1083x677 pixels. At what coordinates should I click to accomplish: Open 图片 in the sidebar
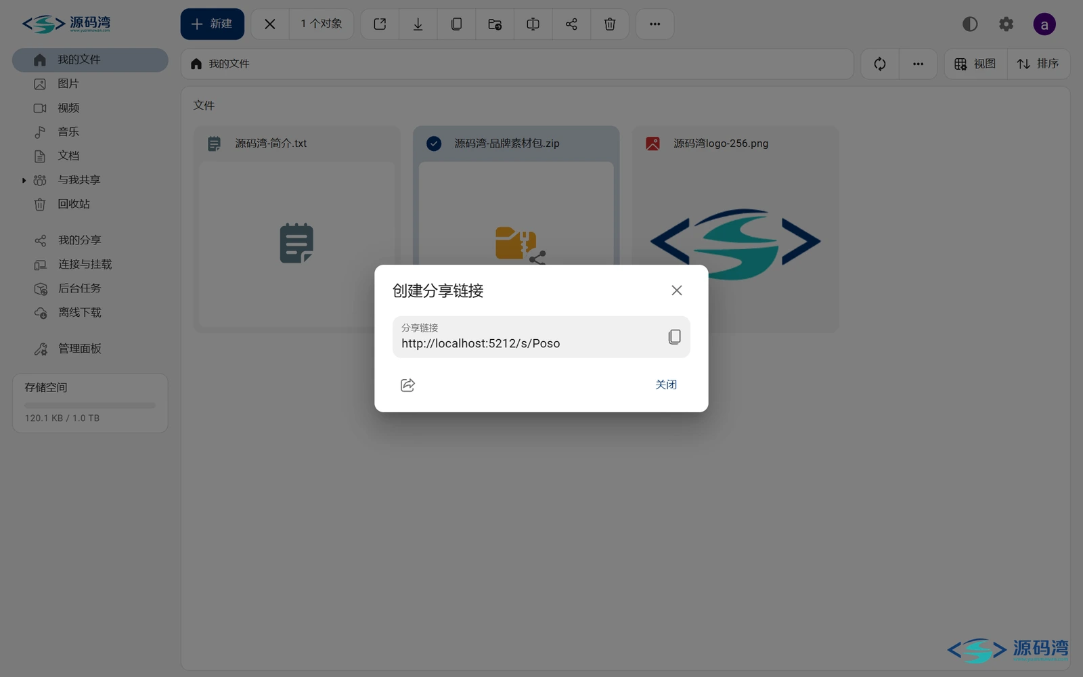[x=90, y=84]
